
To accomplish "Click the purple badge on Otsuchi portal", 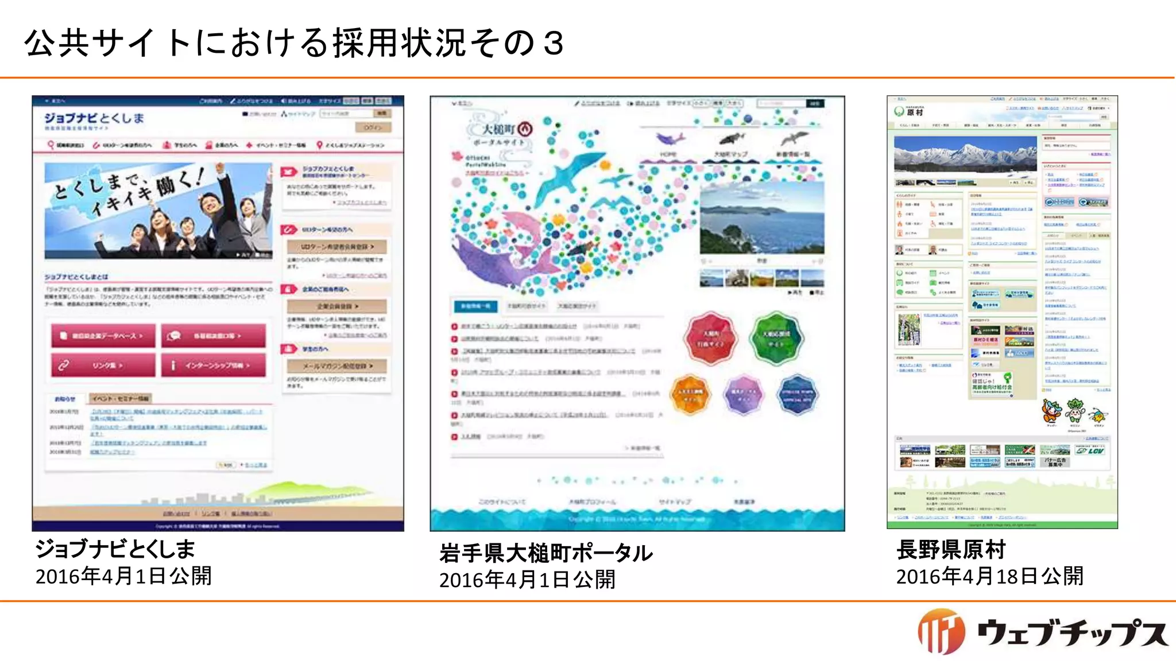I will pyautogui.click(x=743, y=394).
